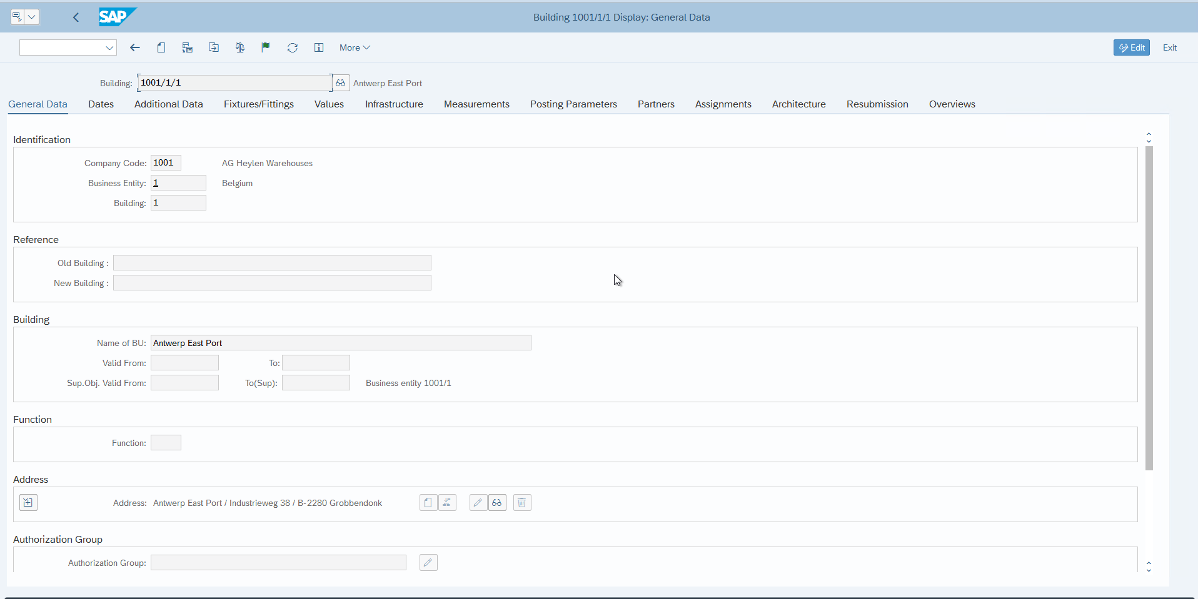Switch to the Measurements tab
The width and height of the screenshot is (1198, 599).
point(476,104)
